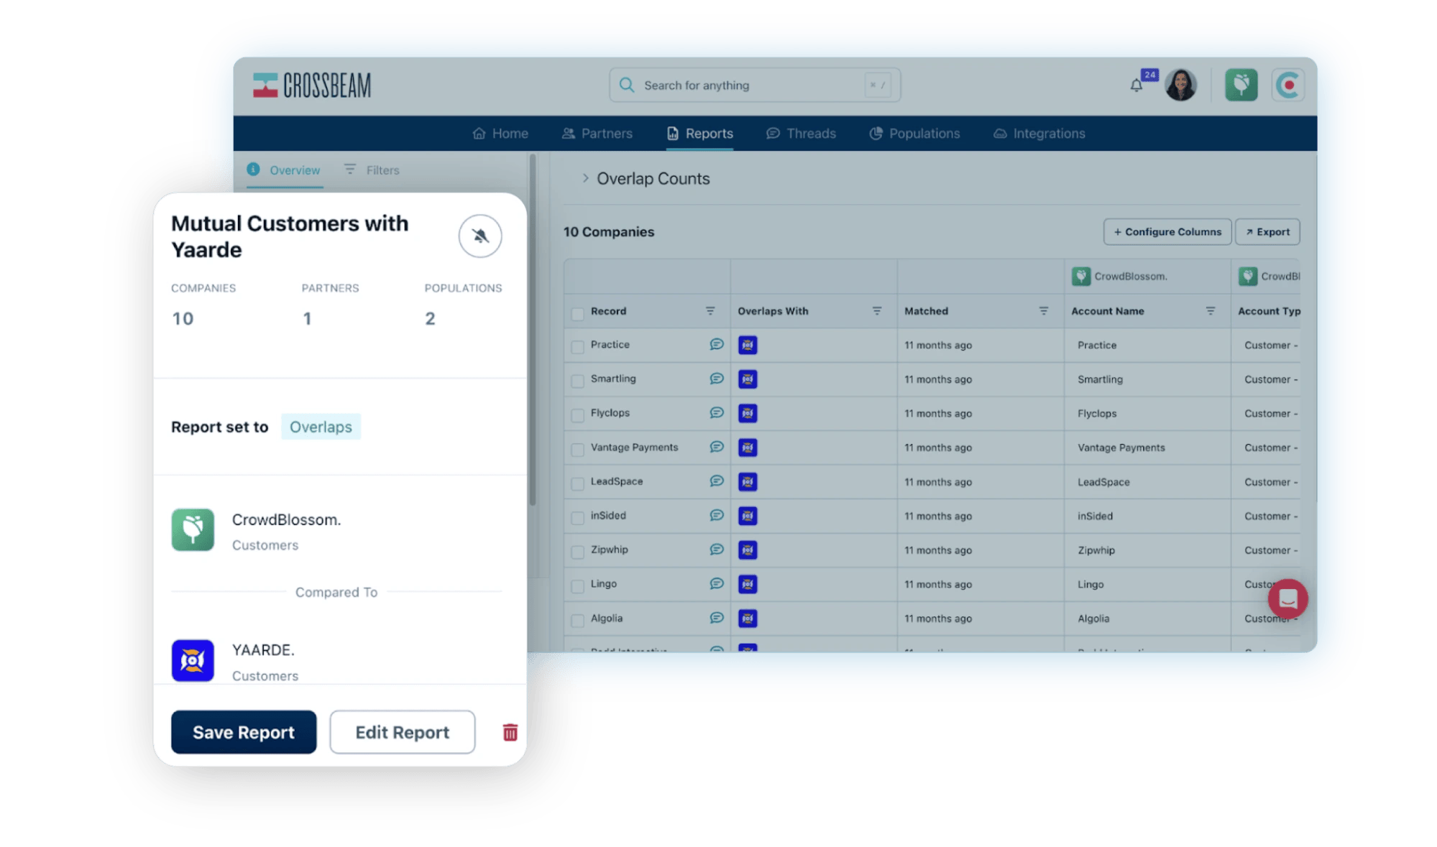Open thread icon for Zipwhip row

click(x=717, y=550)
